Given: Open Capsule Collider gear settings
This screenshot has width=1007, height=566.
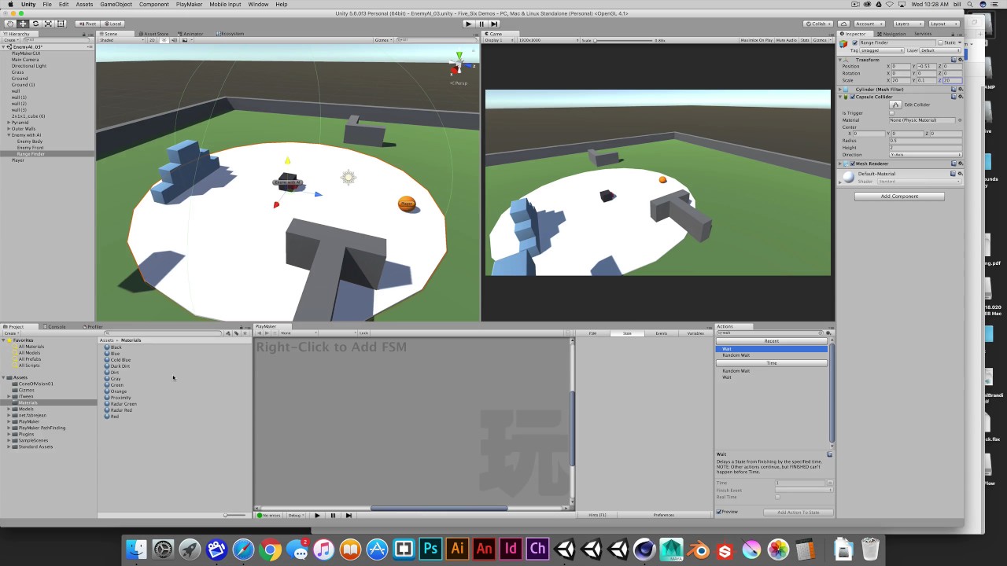Looking at the screenshot, I should pos(960,97).
